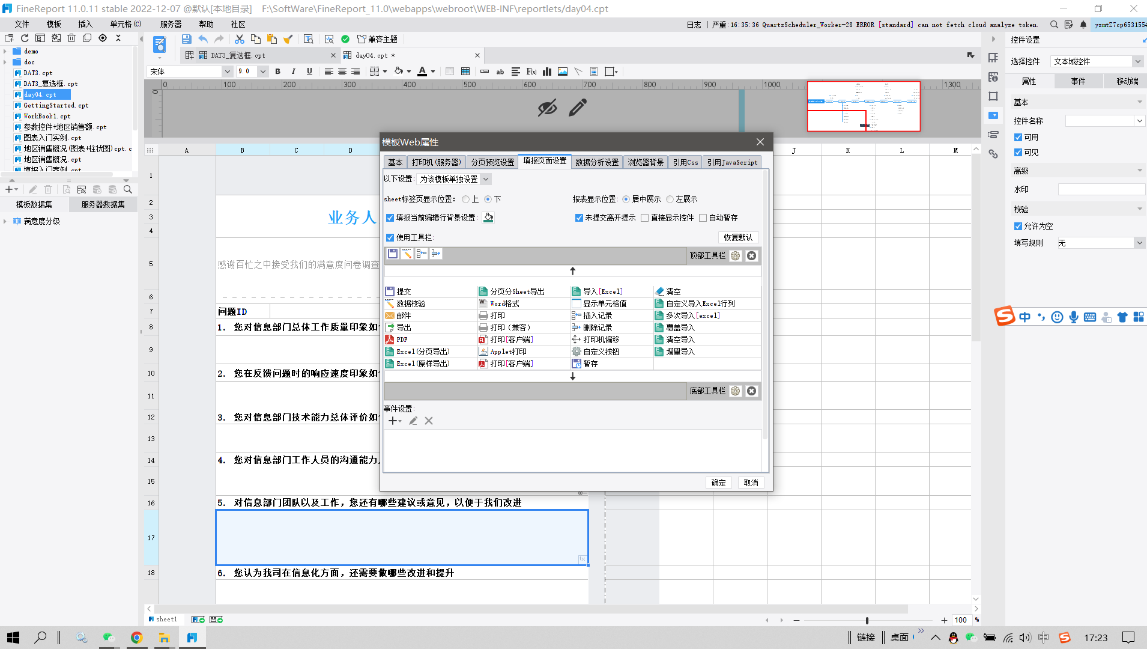The height and width of the screenshot is (649, 1147).
Task: Click the 清空 eraser icon in the tool list
Action: (660, 291)
